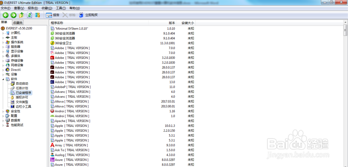Viewport: 348px width, 167px height.
Task: Select the 计算机 computer icon in the tree
Action: [x=8, y=33]
